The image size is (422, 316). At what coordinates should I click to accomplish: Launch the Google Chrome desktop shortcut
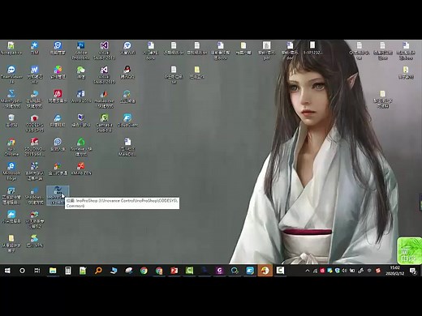[11, 147]
